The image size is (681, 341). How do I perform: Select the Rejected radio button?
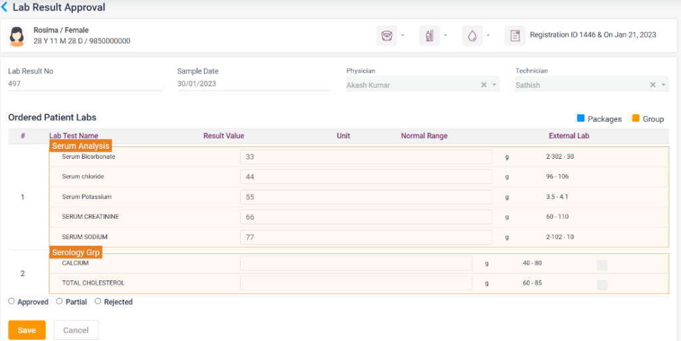coord(98,301)
